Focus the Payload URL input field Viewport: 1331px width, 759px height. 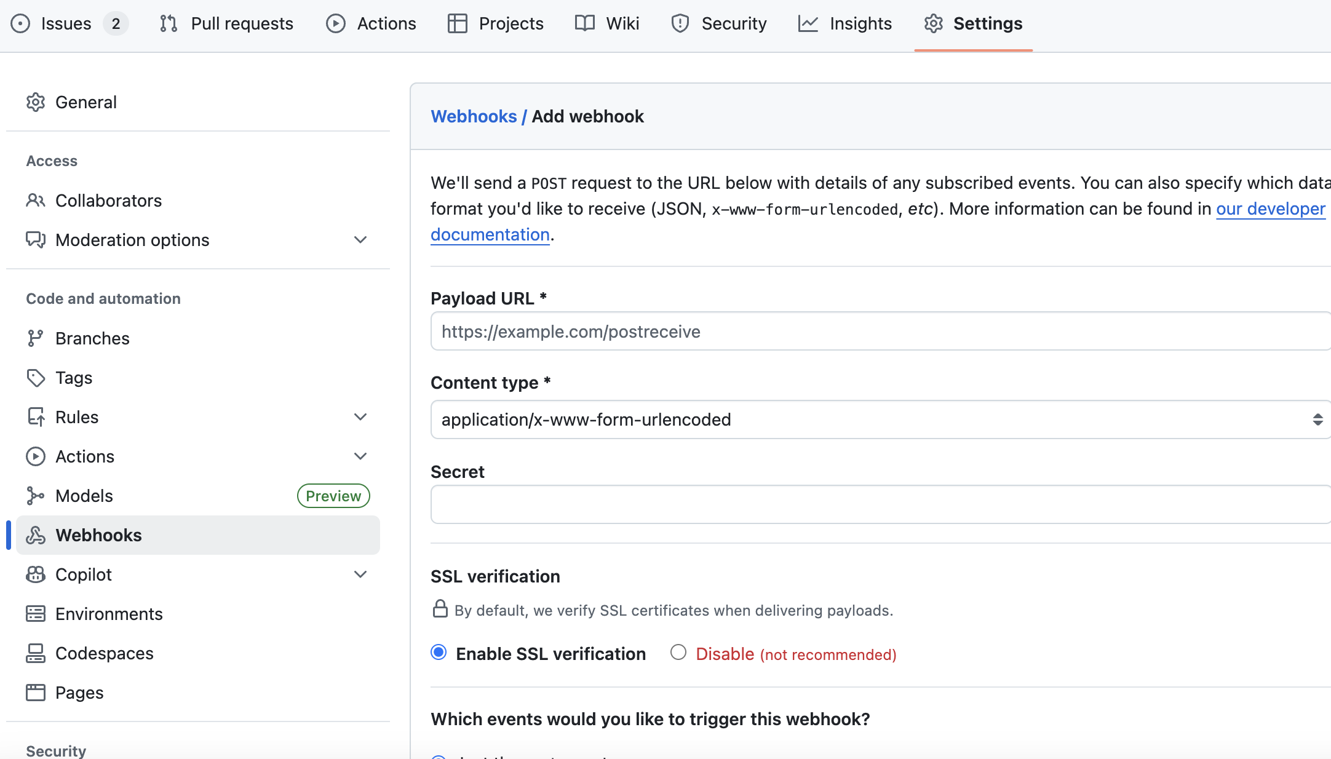[880, 332]
